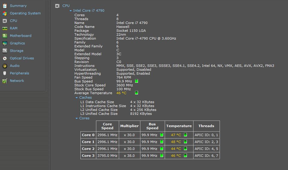Screen dimensions: 288x170
Task: Go to the Motherboard section
Action: point(21,36)
